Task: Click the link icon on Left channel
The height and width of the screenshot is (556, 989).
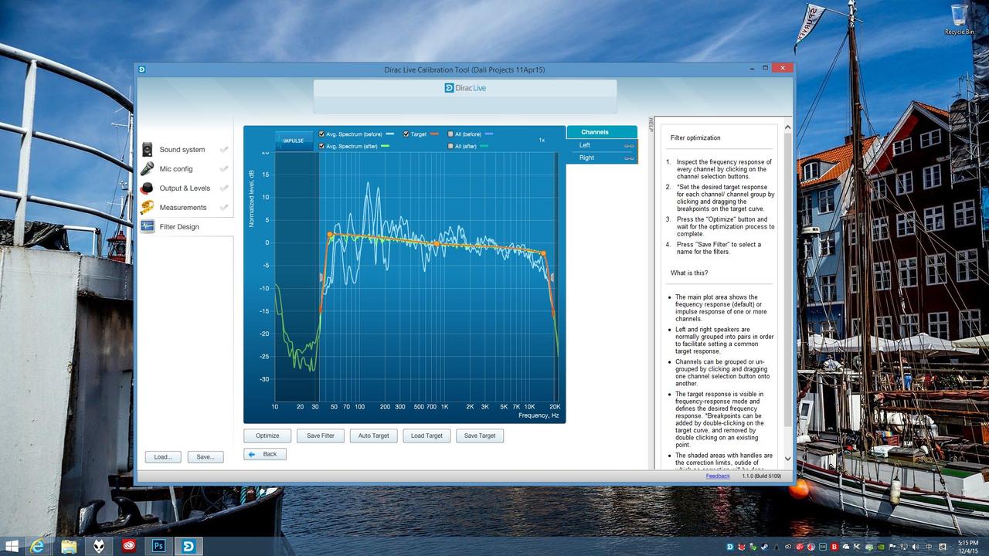Action: point(629,145)
